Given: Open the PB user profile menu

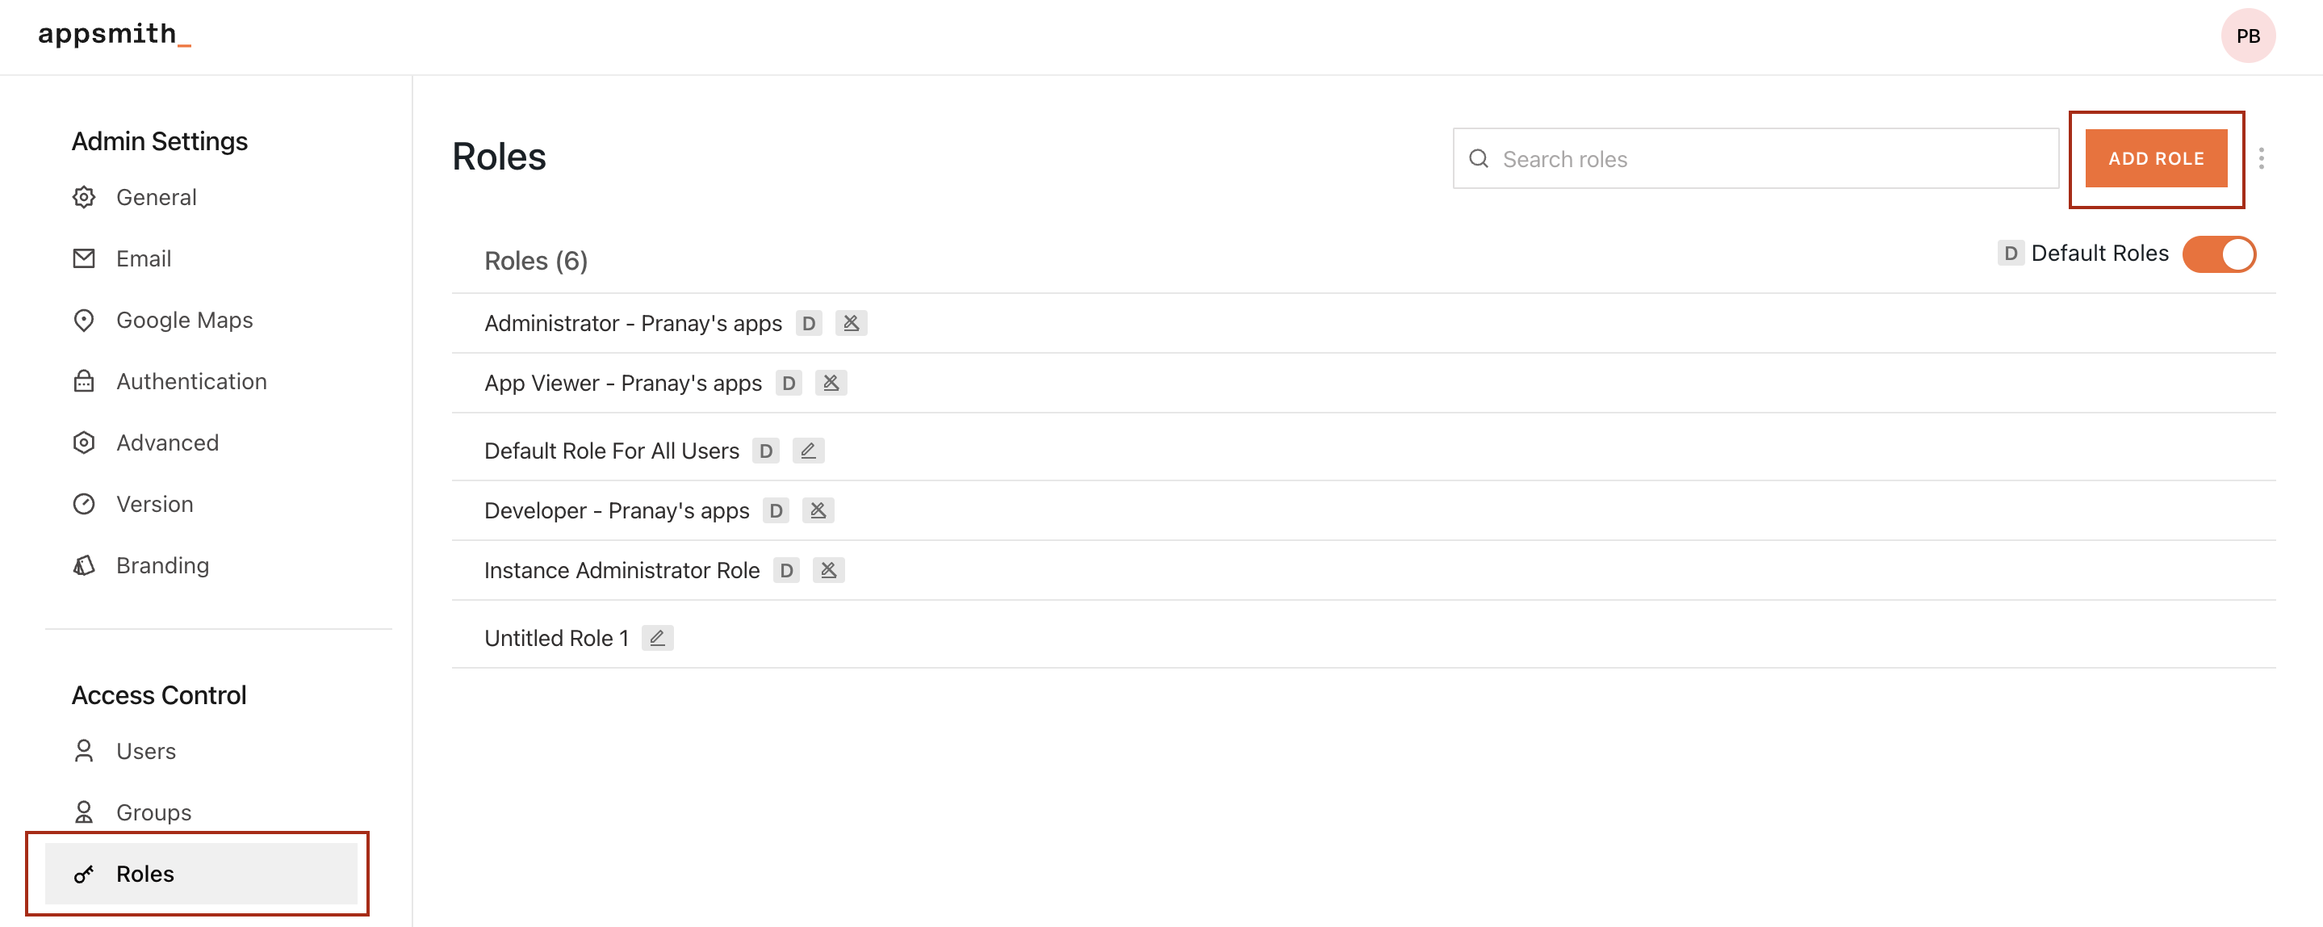Looking at the screenshot, I should [x=2247, y=36].
